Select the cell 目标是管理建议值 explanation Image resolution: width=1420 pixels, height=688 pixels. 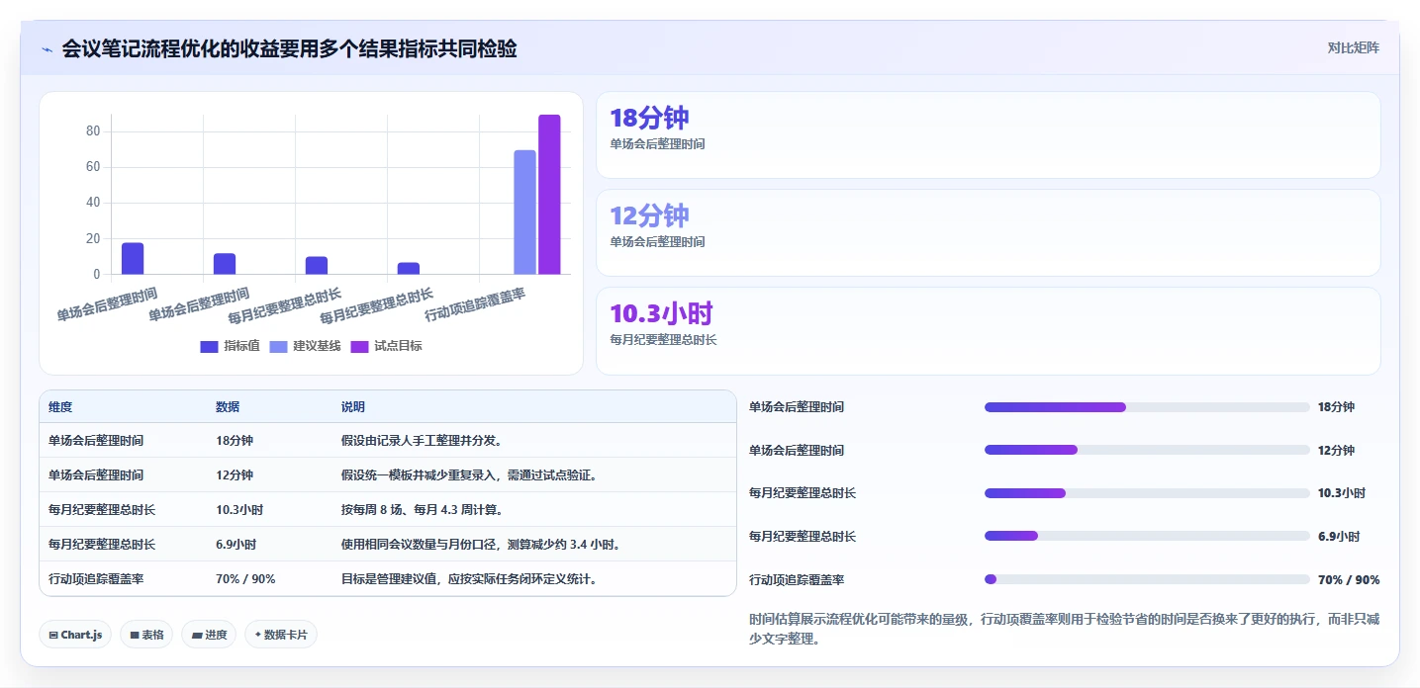pos(533,579)
